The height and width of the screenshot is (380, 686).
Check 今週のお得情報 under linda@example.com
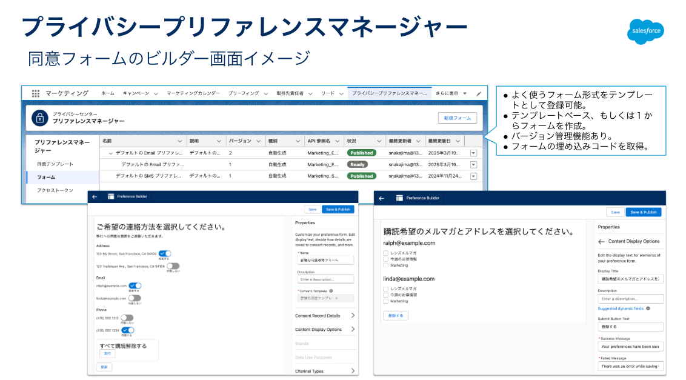(385, 295)
